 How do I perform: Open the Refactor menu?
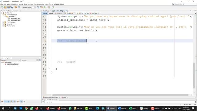(27, 4)
